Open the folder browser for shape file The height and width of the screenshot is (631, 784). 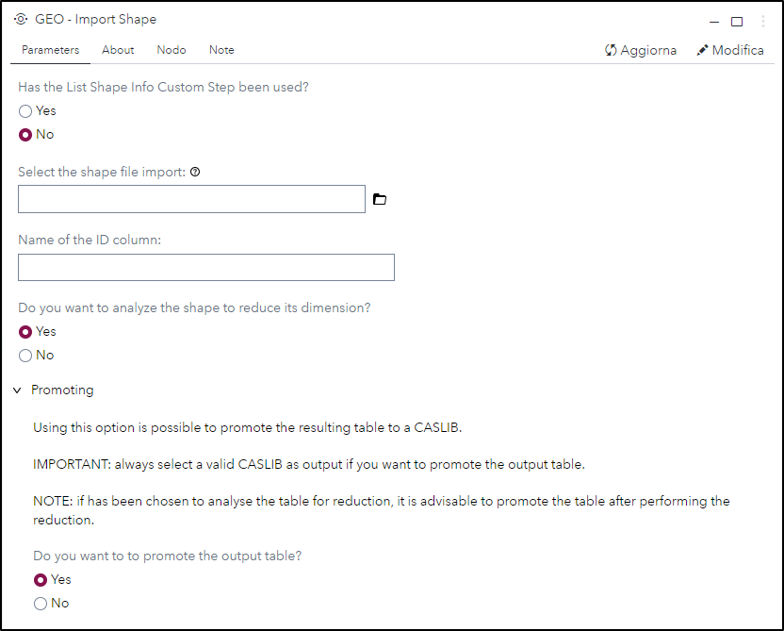coord(380,199)
